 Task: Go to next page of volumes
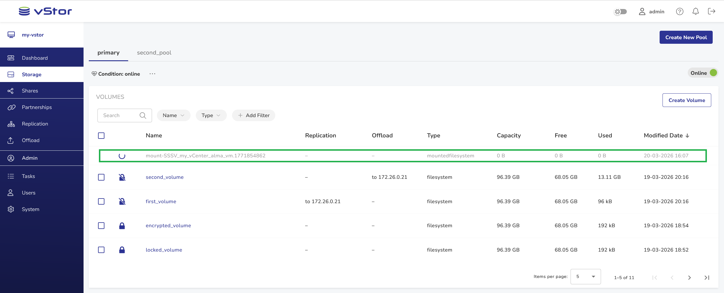point(689,278)
